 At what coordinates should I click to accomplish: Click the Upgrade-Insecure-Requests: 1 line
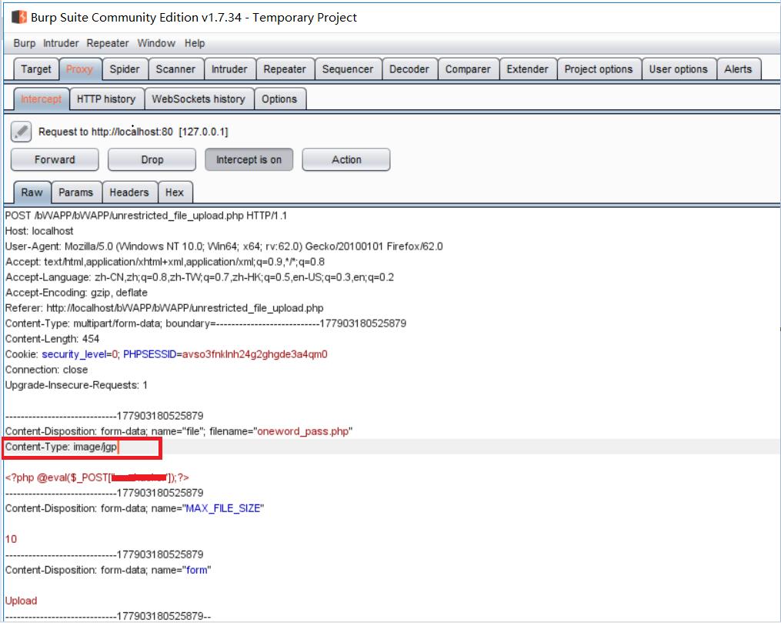click(76, 386)
